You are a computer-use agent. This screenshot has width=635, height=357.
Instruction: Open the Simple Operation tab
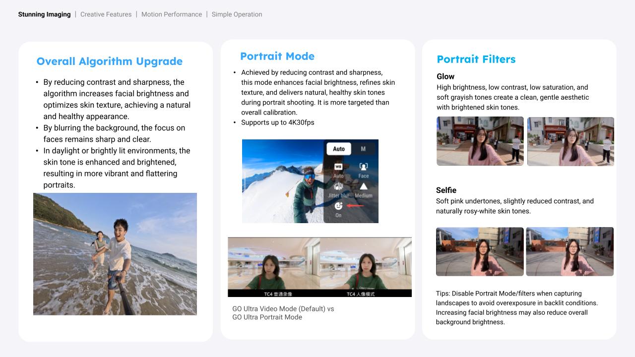[237, 14]
